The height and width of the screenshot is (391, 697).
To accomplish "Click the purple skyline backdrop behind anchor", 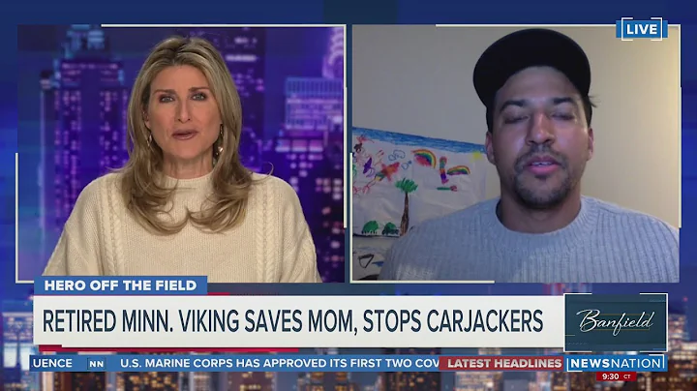I will click(291, 111).
